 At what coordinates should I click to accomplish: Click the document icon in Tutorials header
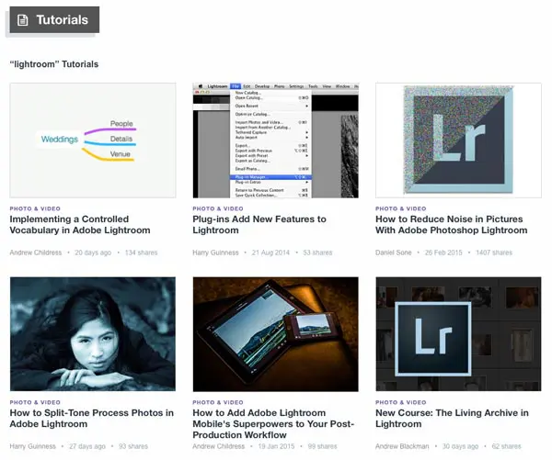22,20
